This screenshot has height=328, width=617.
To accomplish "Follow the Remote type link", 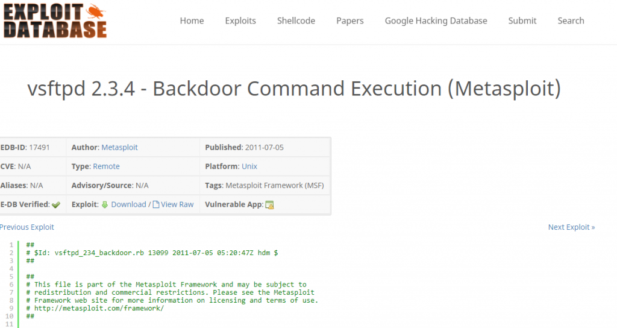I will 106,166.
